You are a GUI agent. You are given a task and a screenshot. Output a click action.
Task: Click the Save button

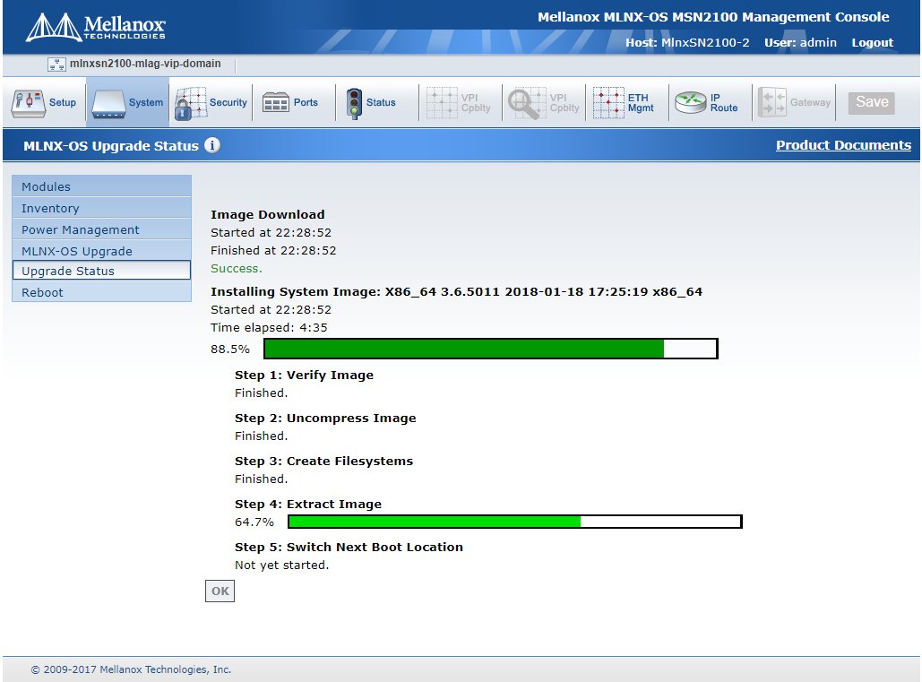click(872, 102)
